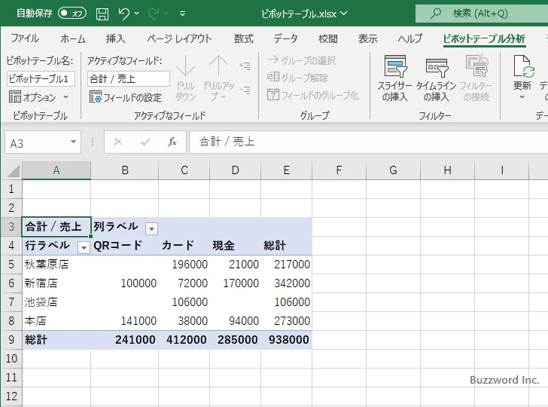Image resolution: width=548 pixels, height=407 pixels.
Task: Open the ピボットテーブル.xlsx file name dropdown
Action: tap(344, 14)
